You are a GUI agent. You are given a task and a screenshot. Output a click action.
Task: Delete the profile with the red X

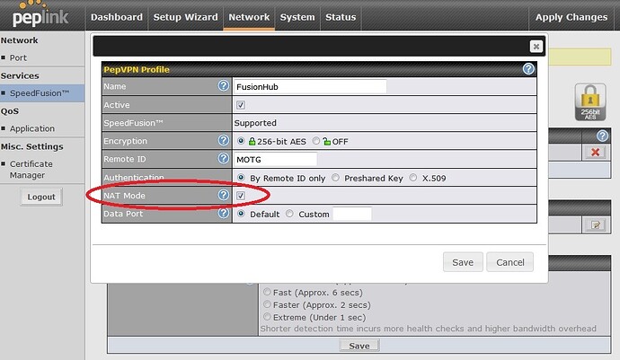595,152
